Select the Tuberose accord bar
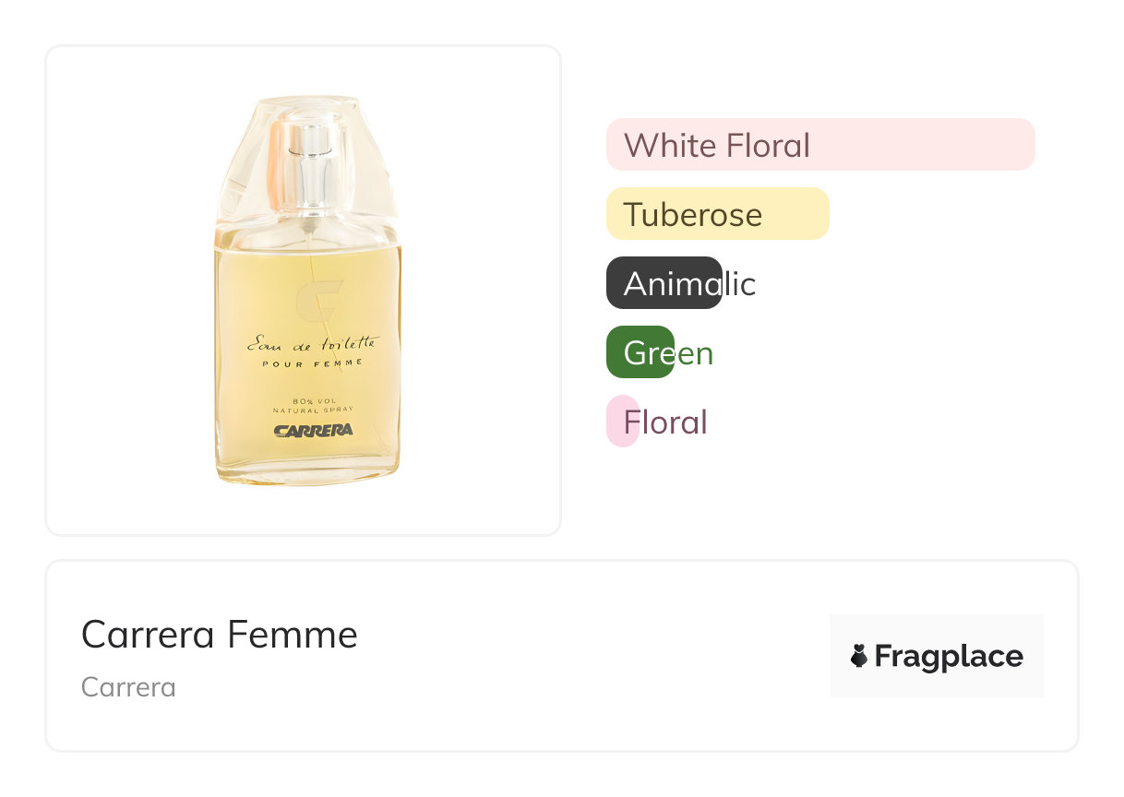Screen dimensions: 1124x797 pyautogui.click(x=717, y=214)
